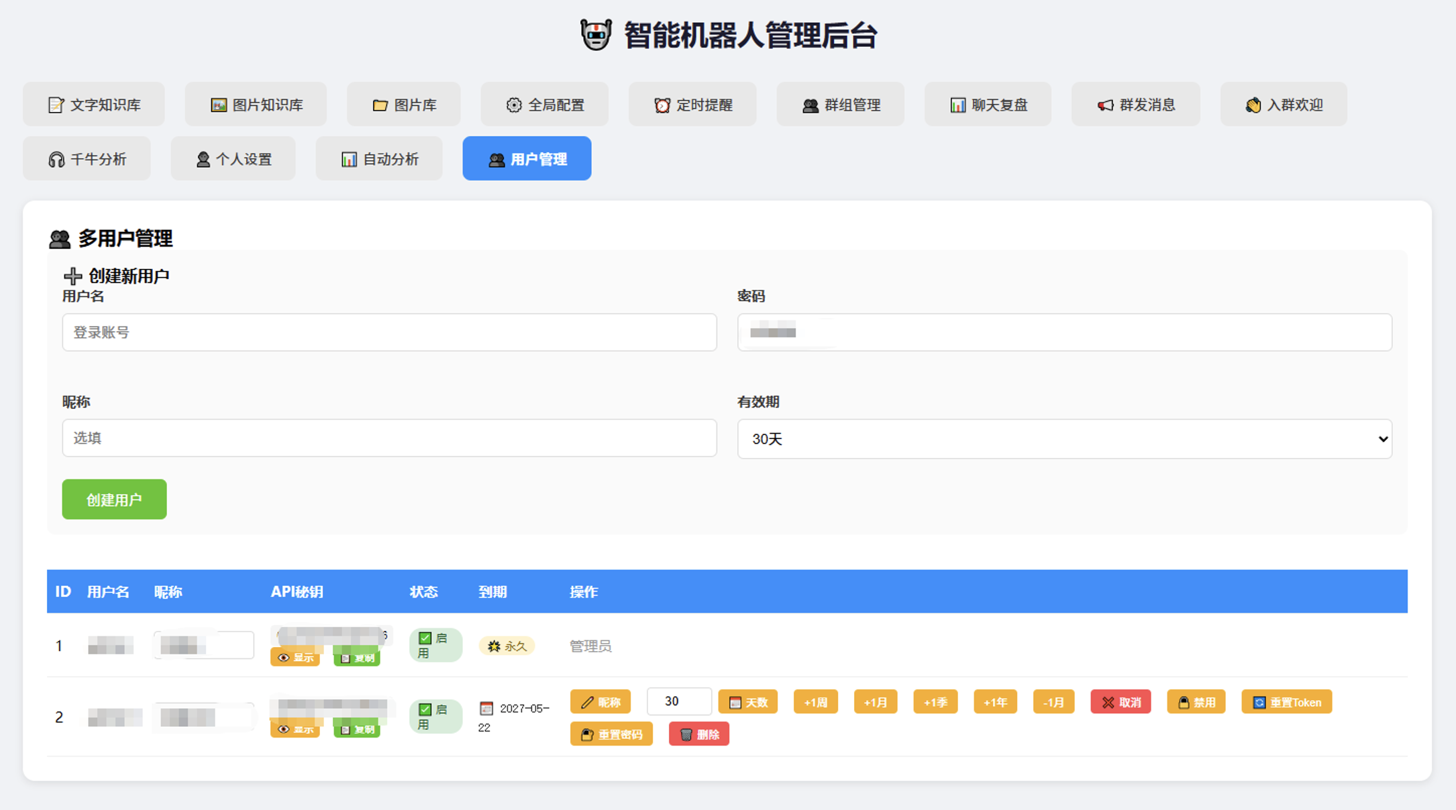Click the 重置Token button
Screen dimensions: 1456x810
tap(1287, 702)
